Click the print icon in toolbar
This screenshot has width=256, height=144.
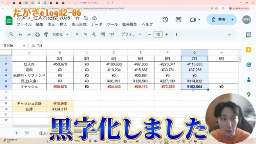pyautogui.click(x=37, y=35)
